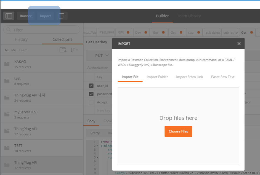
Task: Click the Filter search field
Action: [x=42, y=30]
